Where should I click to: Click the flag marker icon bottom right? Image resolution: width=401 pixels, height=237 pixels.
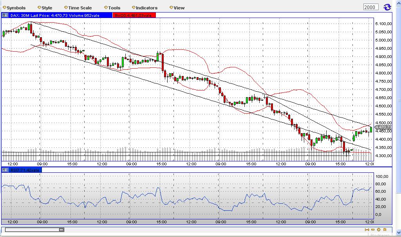384,230
